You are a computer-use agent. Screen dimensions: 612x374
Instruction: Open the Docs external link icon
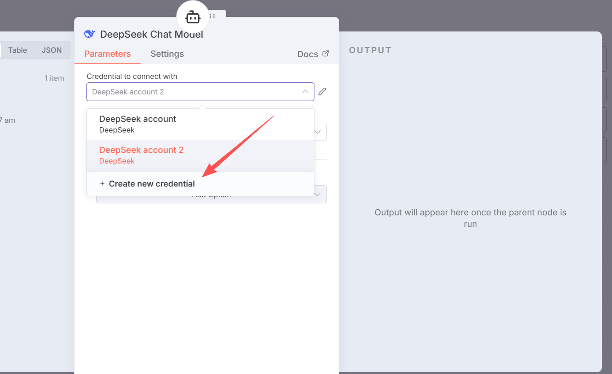pos(326,54)
